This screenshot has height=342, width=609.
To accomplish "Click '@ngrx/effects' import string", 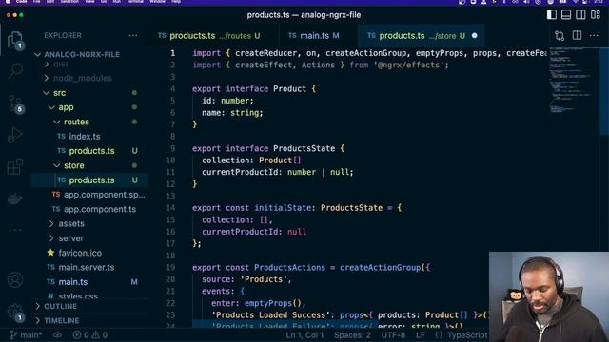I will coord(409,65).
